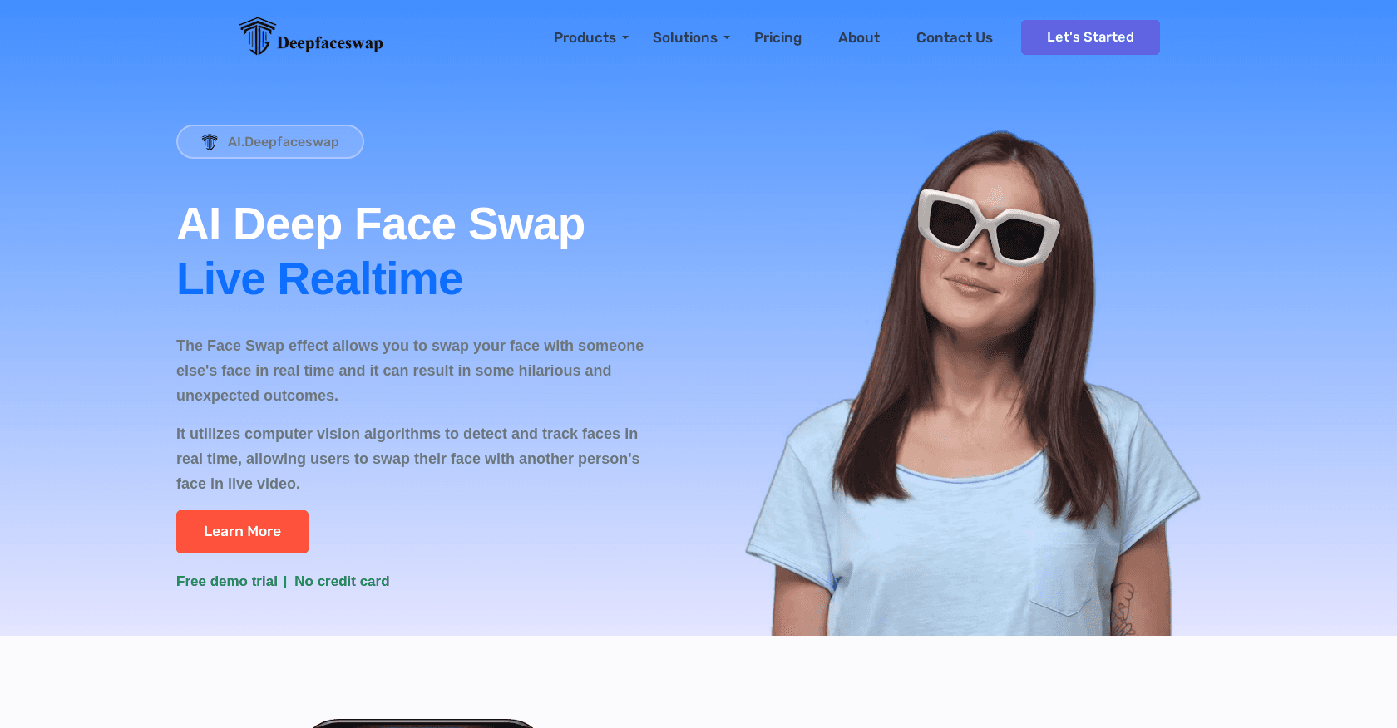
Task: Go to the Pricing page
Action: pyautogui.click(x=777, y=37)
